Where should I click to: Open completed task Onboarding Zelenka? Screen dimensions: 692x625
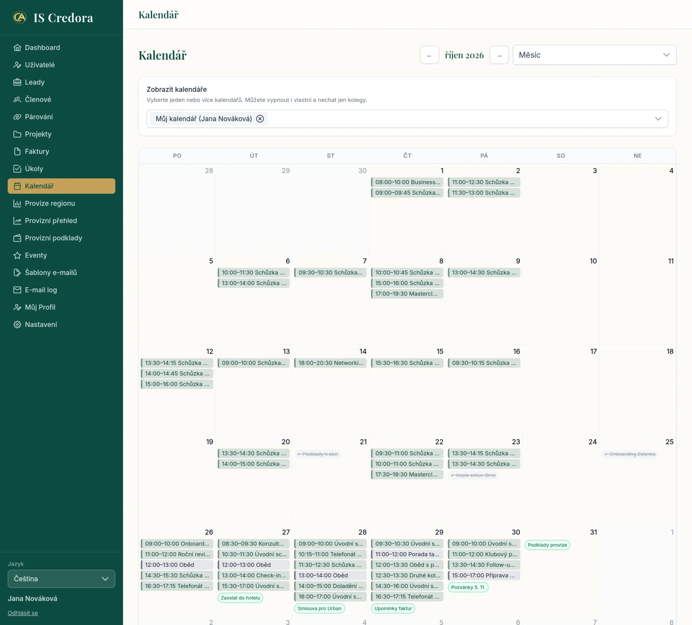(x=630, y=454)
